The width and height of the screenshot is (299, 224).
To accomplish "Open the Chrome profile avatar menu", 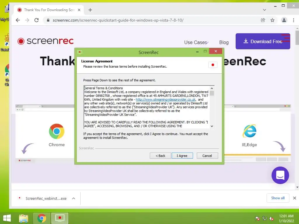I will tap(284, 20).
